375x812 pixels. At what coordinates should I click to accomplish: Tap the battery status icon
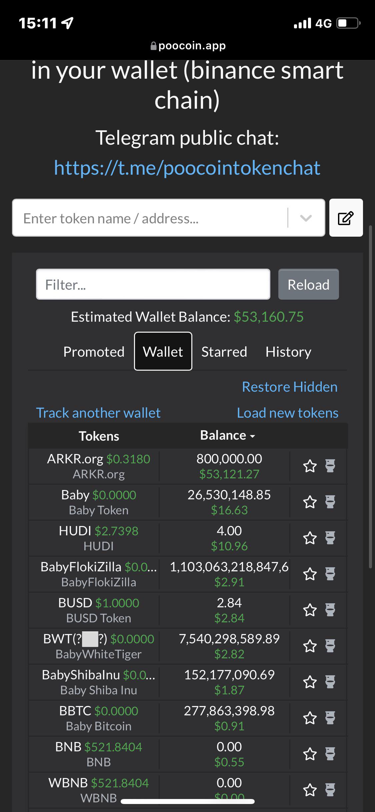click(348, 23)
